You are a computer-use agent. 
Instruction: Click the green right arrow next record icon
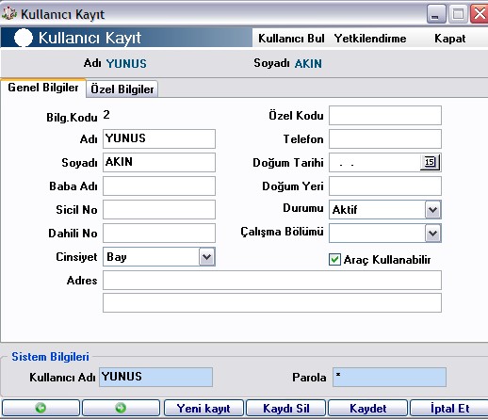121,408
